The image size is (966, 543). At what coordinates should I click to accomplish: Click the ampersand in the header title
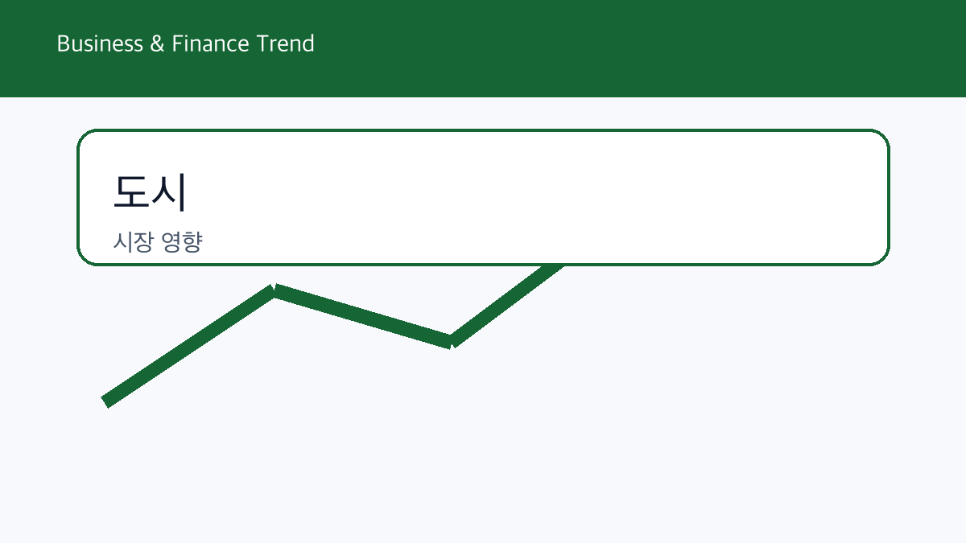[158, 43]
